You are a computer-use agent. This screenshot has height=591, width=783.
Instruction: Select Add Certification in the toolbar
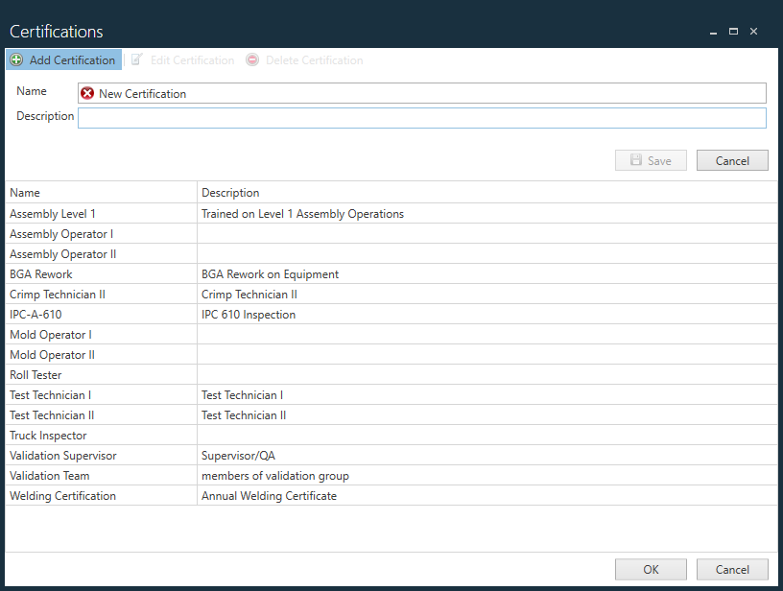coord(72,59)
